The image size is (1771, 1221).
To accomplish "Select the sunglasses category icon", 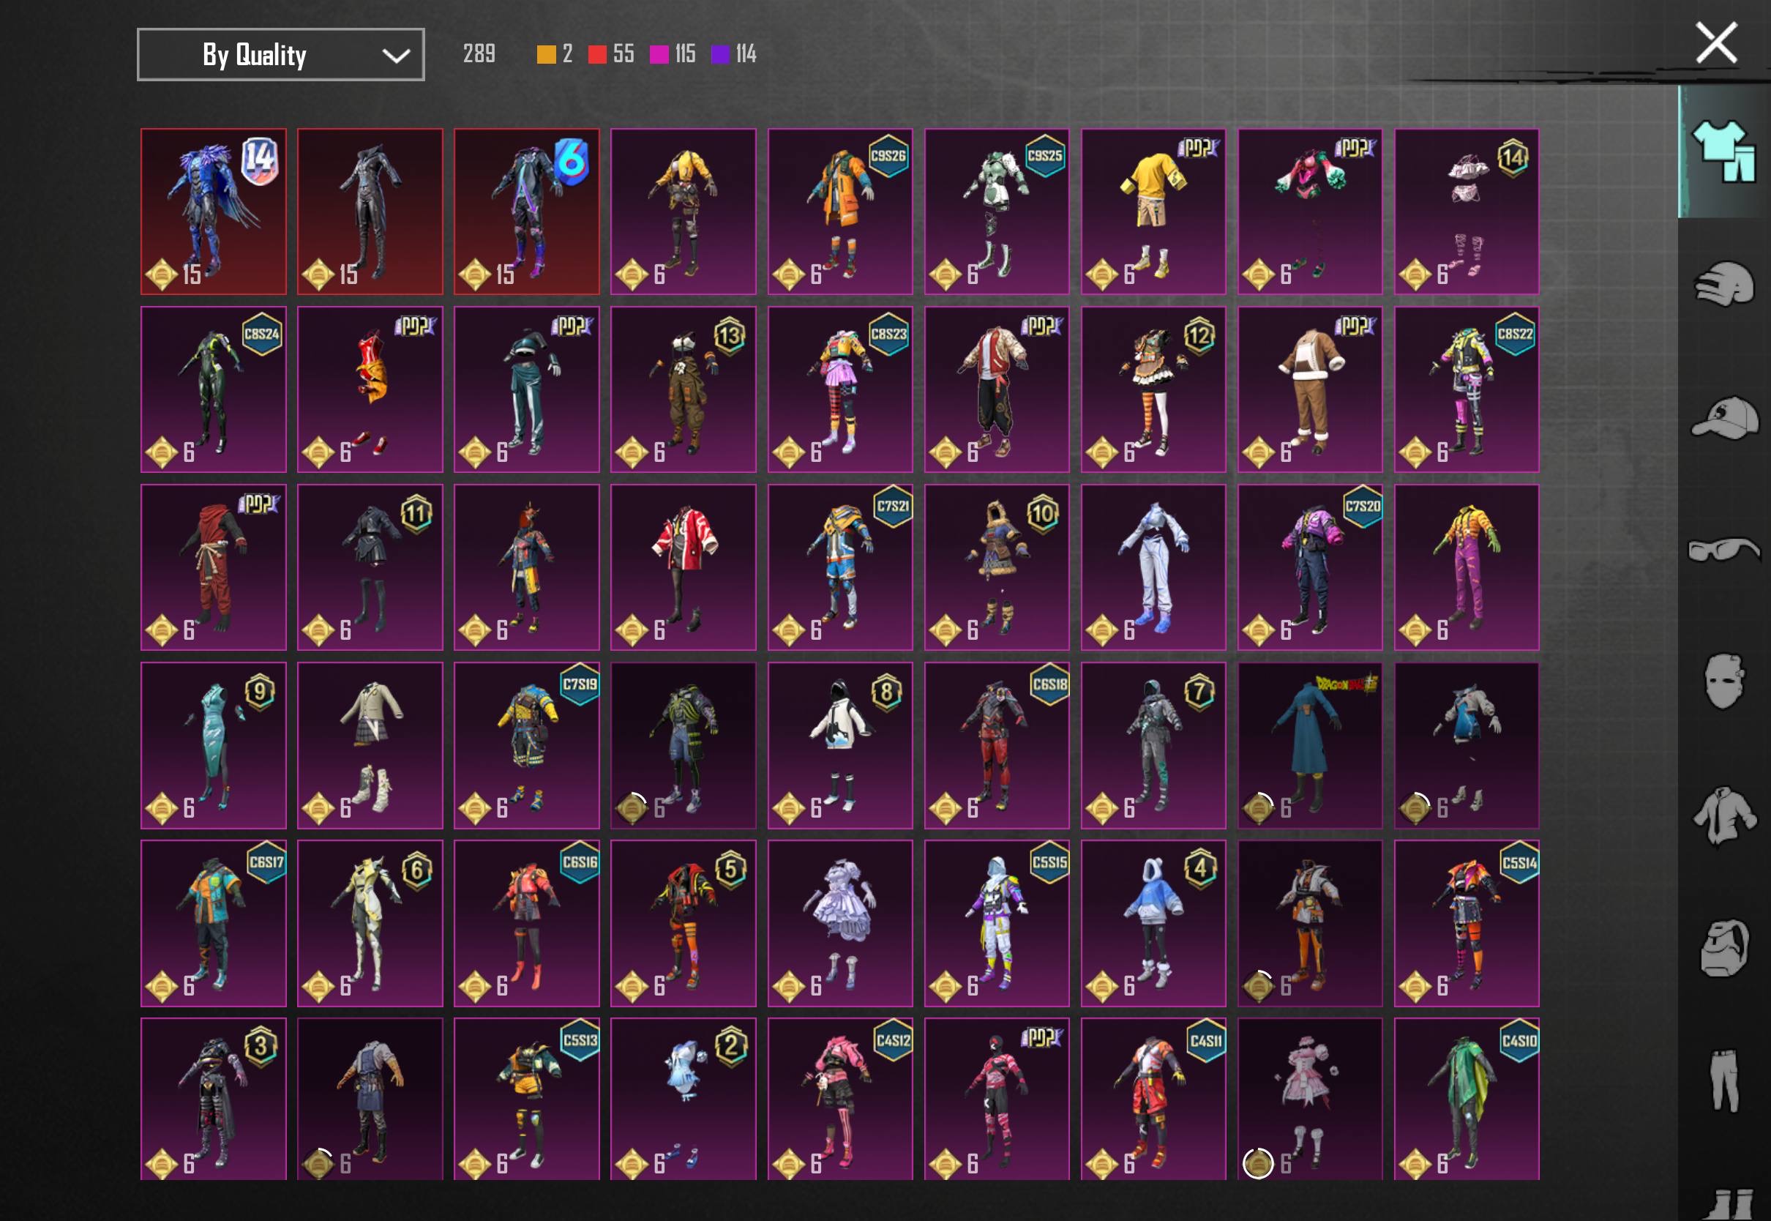I will 1724,548.
